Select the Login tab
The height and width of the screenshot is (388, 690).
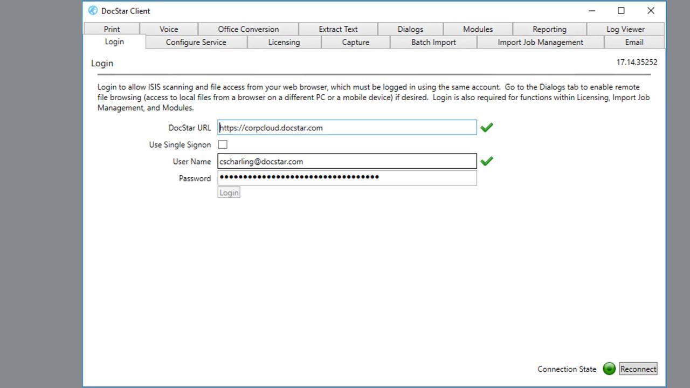[114, 41]
